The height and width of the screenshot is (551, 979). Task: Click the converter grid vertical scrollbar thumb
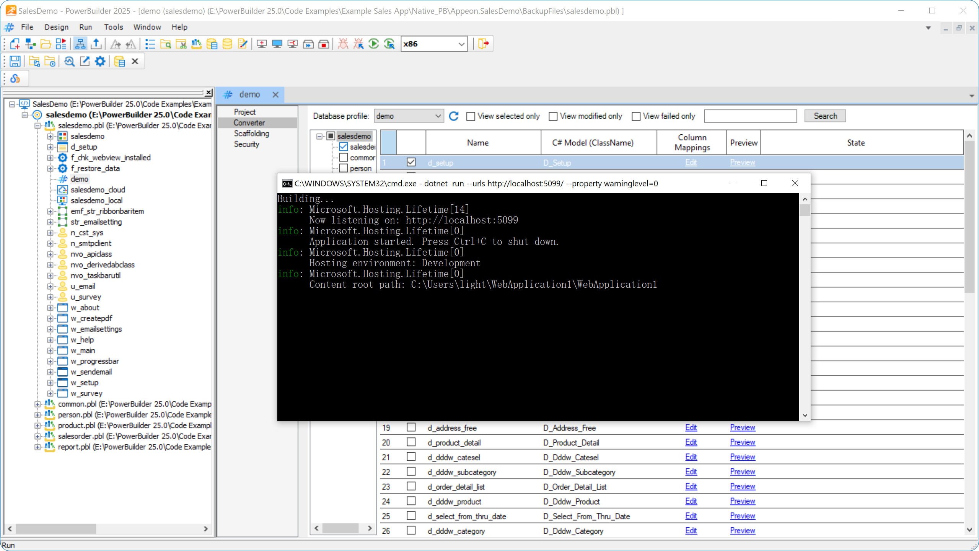[x=969, y=217]
